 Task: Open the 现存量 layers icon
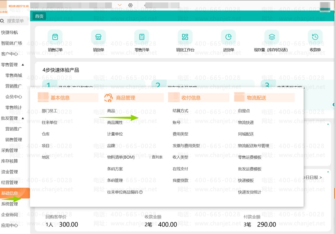coord(272,37)
